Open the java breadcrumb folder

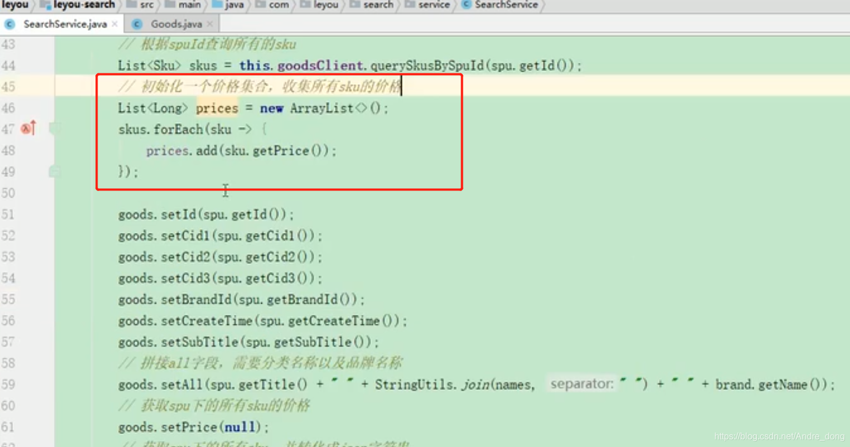pyautogui.click(x=234, y=5)
